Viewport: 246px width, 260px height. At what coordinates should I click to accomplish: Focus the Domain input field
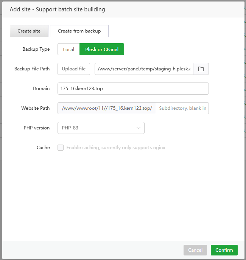(x=133, y=89)
